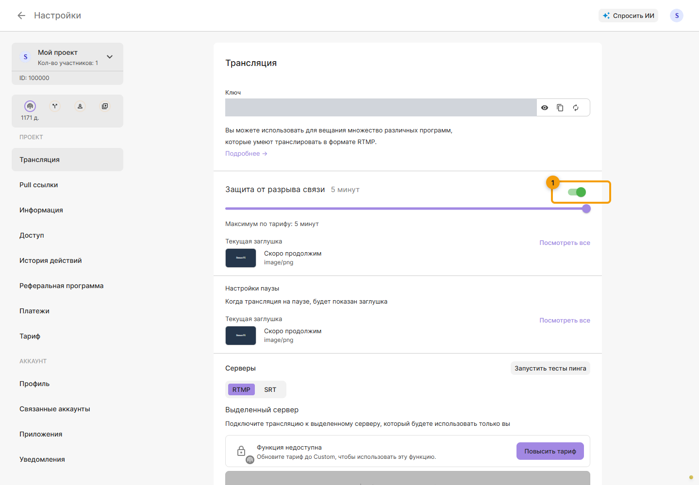Image resolution: width=699 pixels, height=485 pixels.
Task: Select the broadcast antenna service icon
Action: click(30, 106)
